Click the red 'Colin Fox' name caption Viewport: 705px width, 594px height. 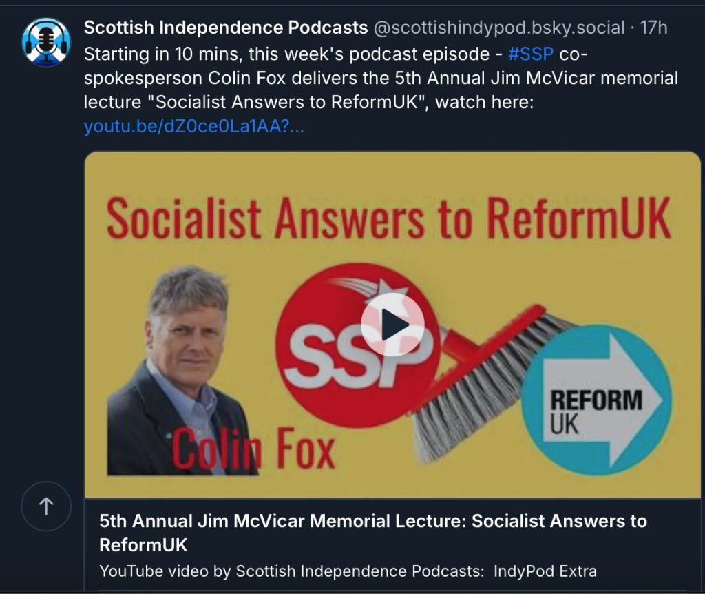[x=254, y=448]
